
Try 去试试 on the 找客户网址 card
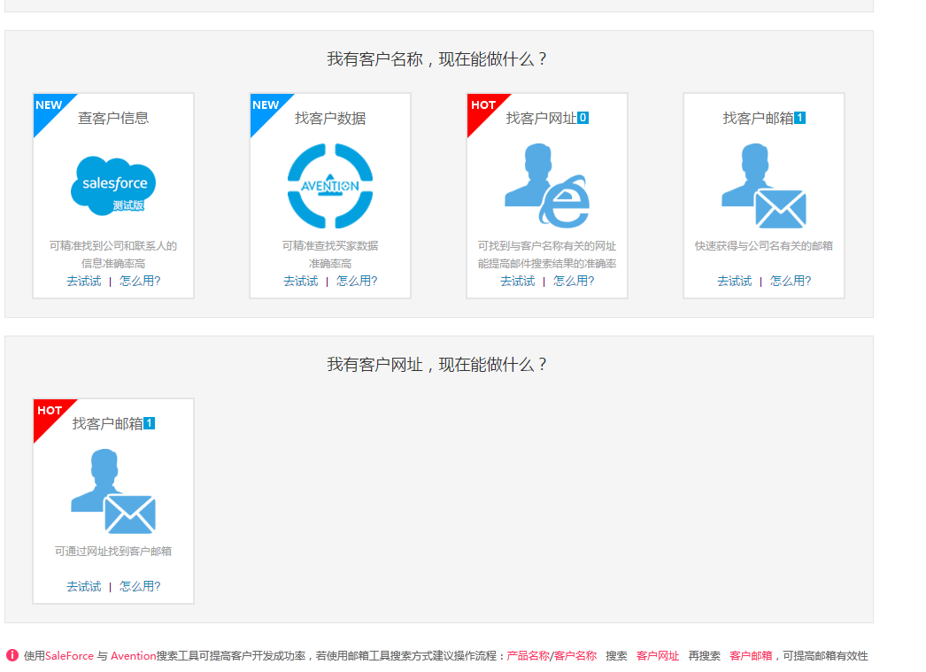tap(517, 281)
